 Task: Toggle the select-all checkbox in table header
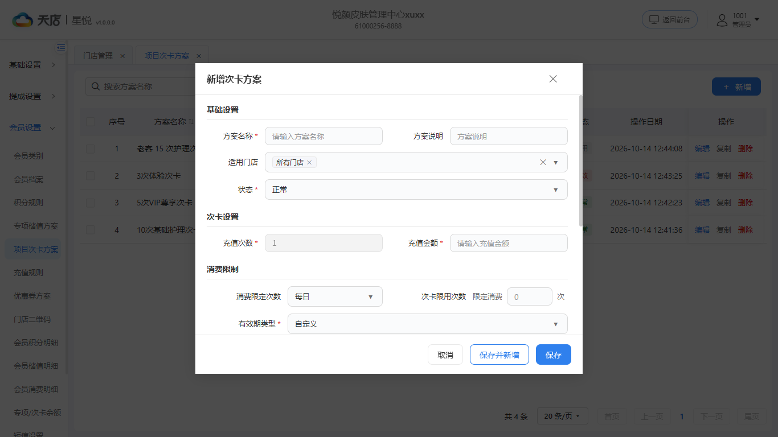(91, 121)
